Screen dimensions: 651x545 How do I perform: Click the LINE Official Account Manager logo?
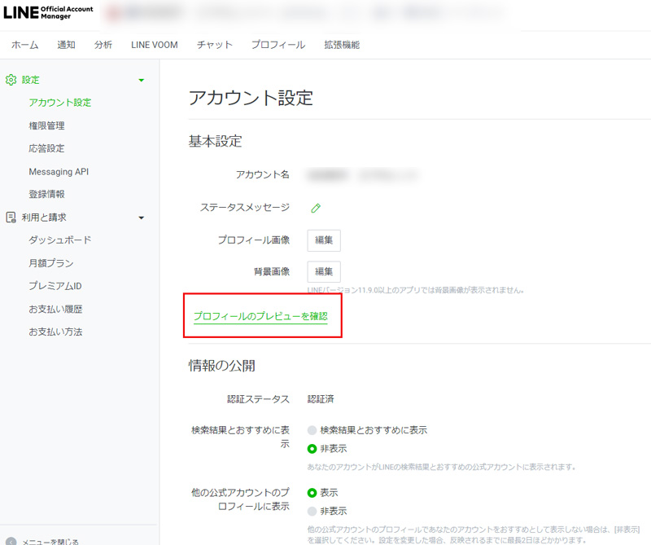point(48,12)
